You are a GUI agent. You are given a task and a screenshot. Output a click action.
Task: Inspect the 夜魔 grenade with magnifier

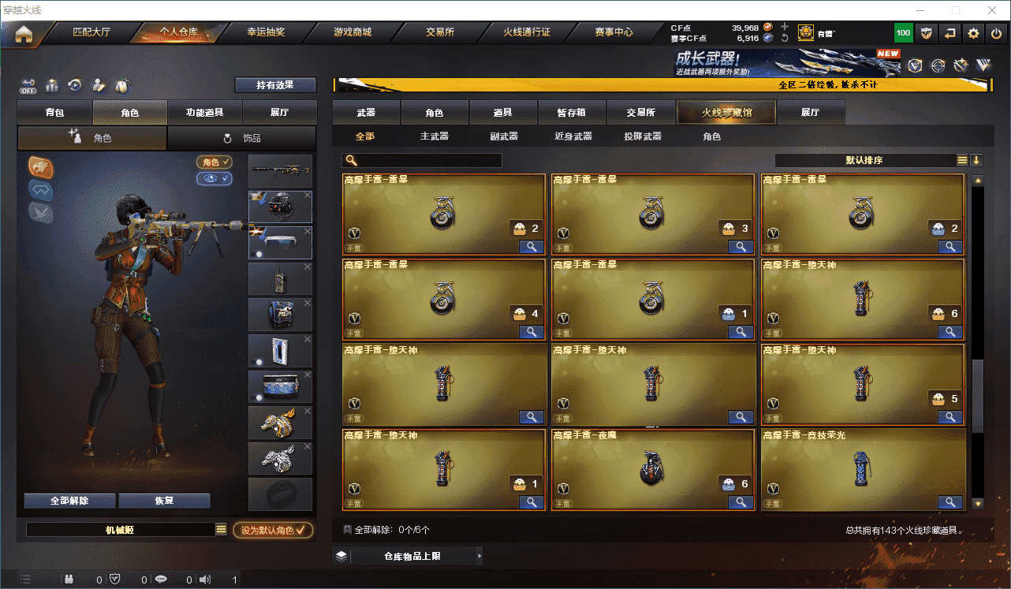point(741,501)
